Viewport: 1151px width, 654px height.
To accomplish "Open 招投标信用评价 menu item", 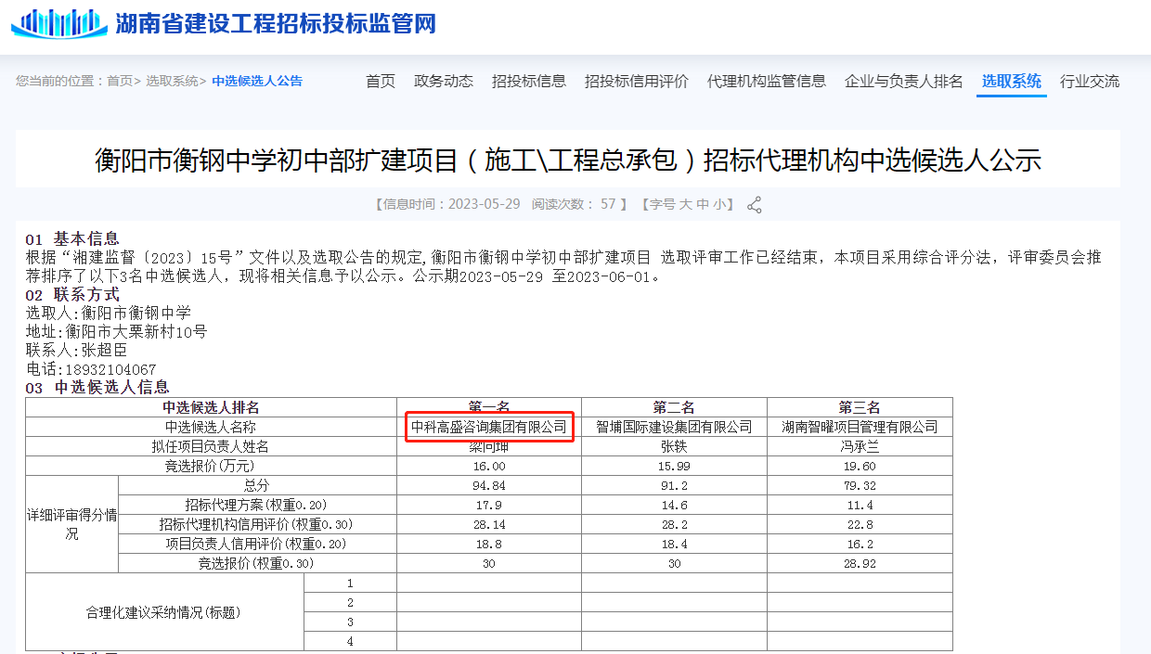I will tap(637, 82).
